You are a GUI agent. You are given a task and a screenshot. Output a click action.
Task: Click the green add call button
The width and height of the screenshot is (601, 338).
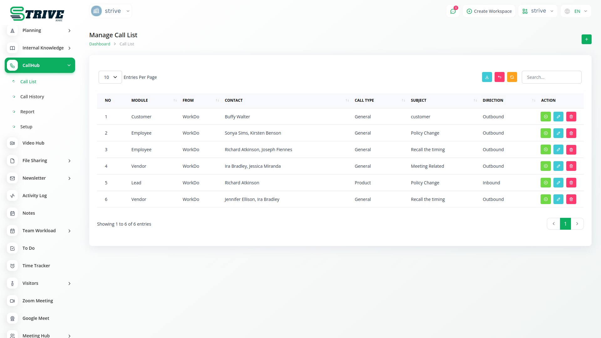pos(586,39)
